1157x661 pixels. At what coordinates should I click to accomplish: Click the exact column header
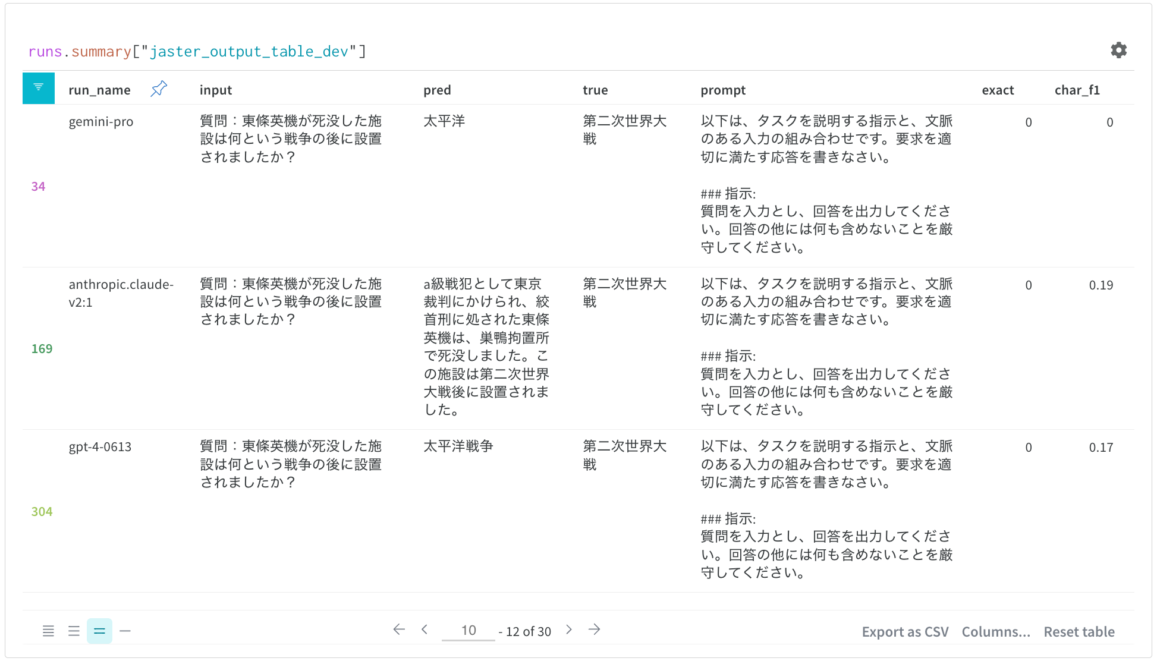point(998,90)
